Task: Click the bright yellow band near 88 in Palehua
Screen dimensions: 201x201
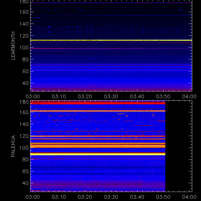Action: (98, 154)
